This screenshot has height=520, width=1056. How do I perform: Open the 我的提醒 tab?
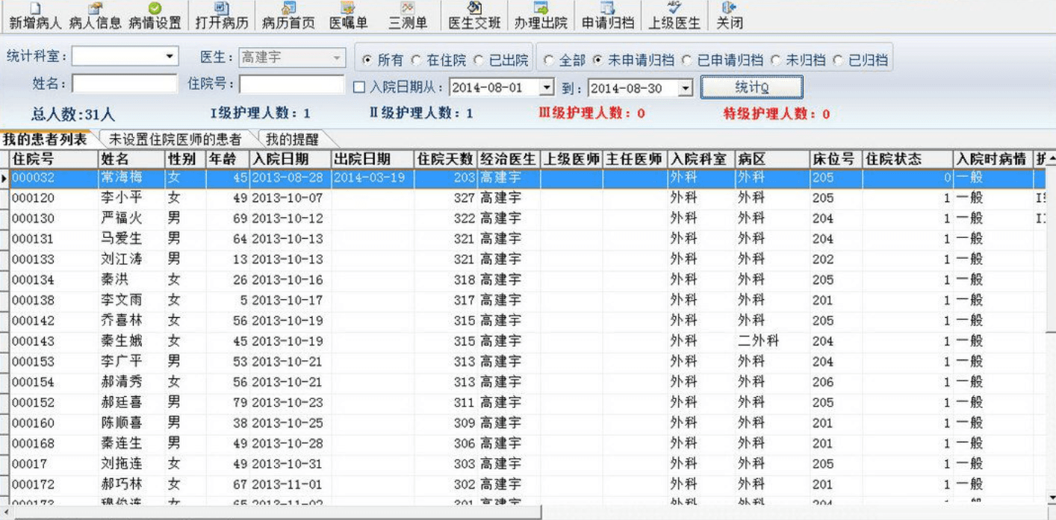[292, 140]
